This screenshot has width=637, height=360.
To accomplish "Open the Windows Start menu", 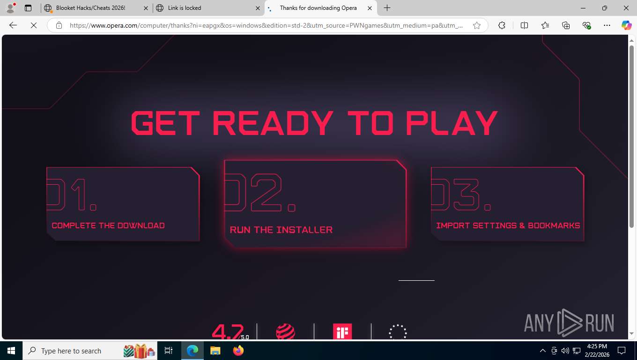I will (x=11, y=351).
